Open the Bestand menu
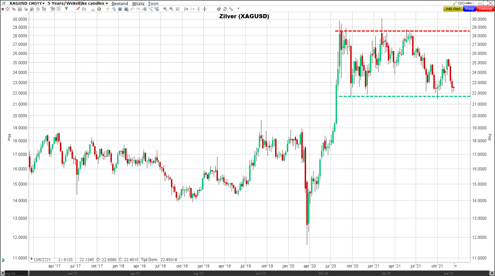Screen dimensions: 495x276 click(x=120, y=3)
